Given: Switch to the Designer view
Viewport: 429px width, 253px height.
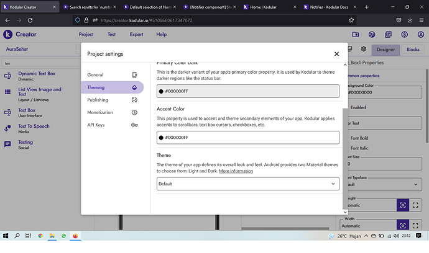Looking at the screenshot, I should (385, 50).
